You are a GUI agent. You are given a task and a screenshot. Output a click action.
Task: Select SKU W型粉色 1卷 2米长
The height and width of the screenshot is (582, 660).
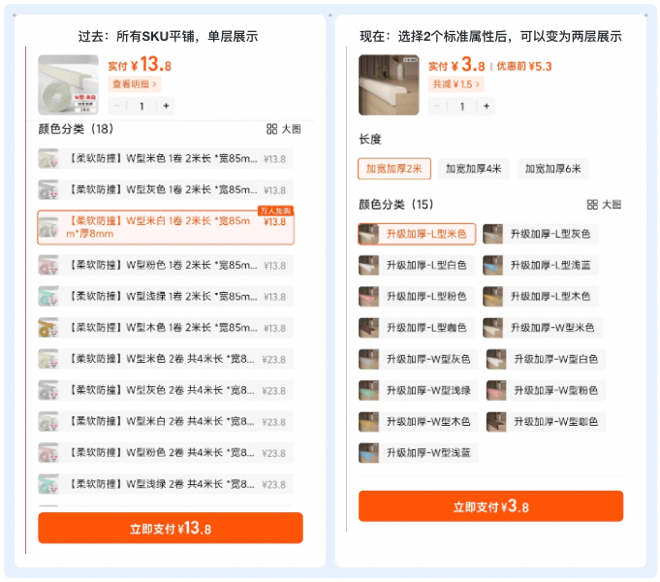(x=166, y=265)
